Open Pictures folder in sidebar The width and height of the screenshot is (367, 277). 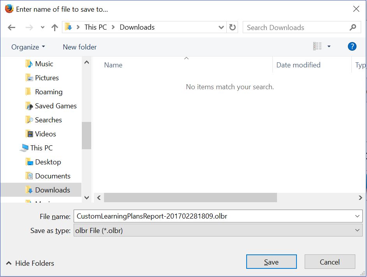47,78
